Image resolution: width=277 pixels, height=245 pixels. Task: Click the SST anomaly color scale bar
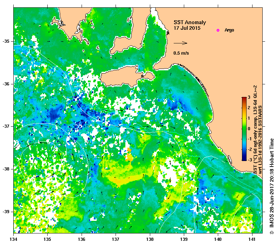244,129
